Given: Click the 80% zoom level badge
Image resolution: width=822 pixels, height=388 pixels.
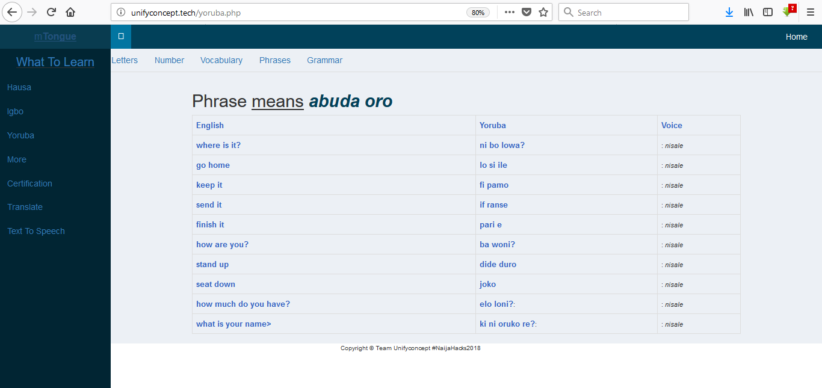Looking at the screenshot, I should [478, 13].
